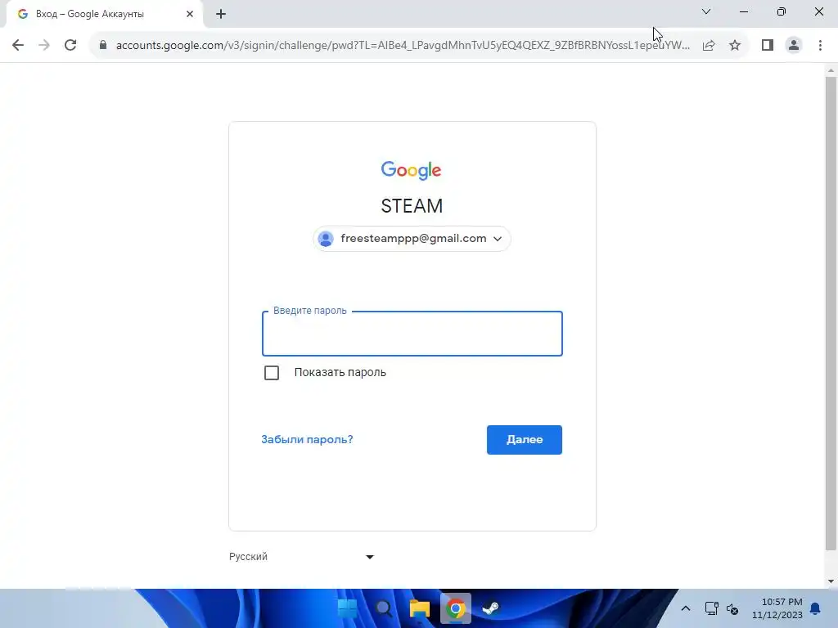The image size is (838, 628).
Task: Go back to the previous page
Action: coord(18,45)
